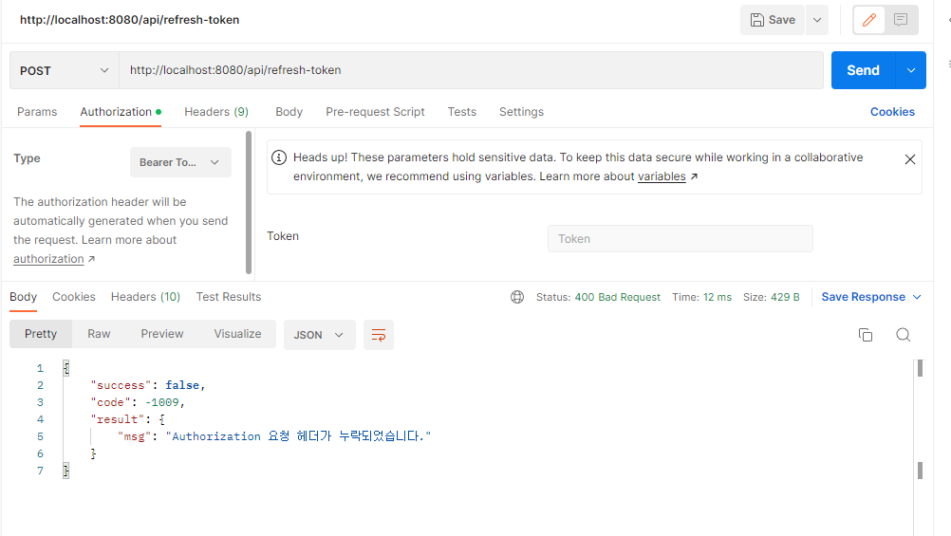Select the Pretty view
The image size is (951, 536).
(x=41, y=334)
